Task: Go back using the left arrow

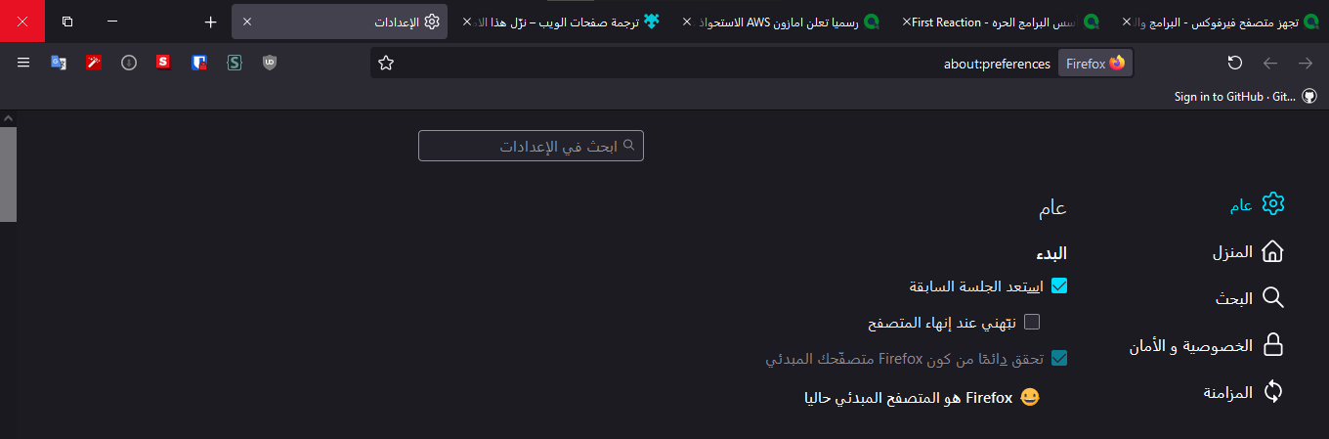Action: 1270,64
